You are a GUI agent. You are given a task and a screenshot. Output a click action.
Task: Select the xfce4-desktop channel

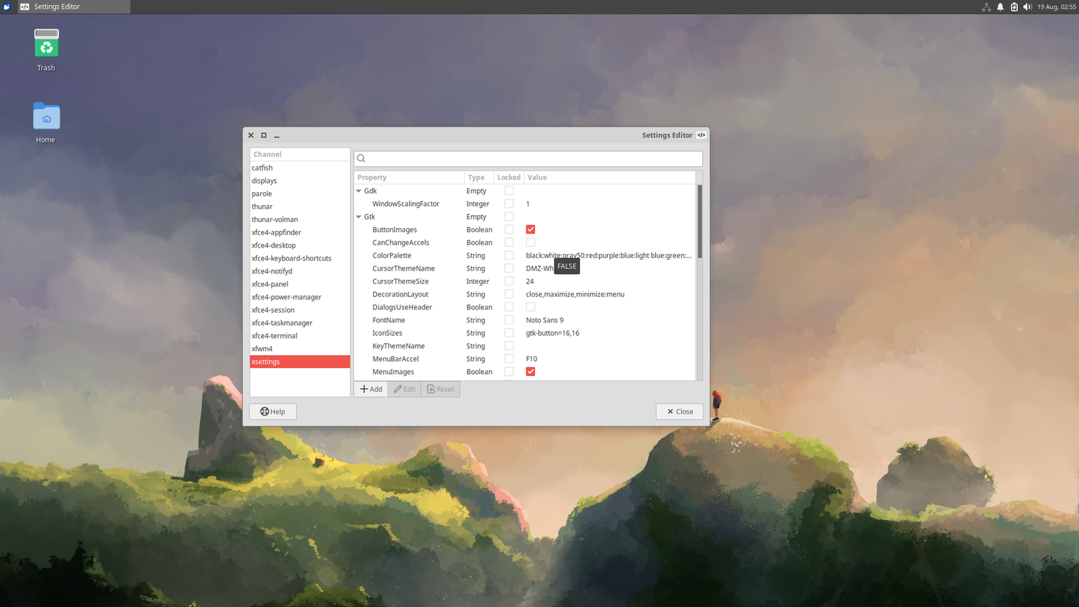point(300,245)
